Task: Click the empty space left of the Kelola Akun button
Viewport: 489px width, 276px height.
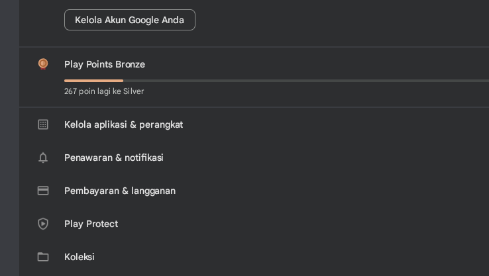Action: click(x=41, y=20)
